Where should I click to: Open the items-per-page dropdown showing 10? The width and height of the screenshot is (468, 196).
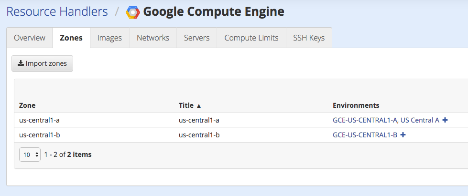pyautogui.click(x=30, y=155)
